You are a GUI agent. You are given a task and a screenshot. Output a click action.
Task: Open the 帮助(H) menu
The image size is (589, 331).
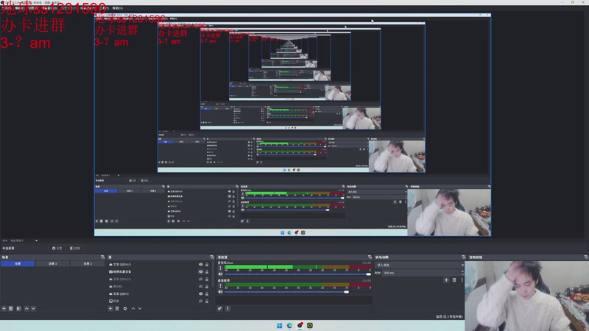[x=118, y=8]
